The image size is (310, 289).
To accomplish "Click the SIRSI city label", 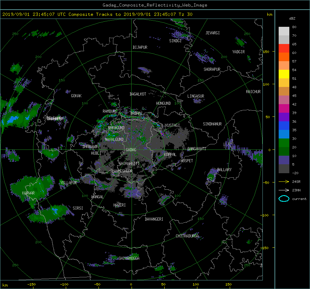I will 78,208.
